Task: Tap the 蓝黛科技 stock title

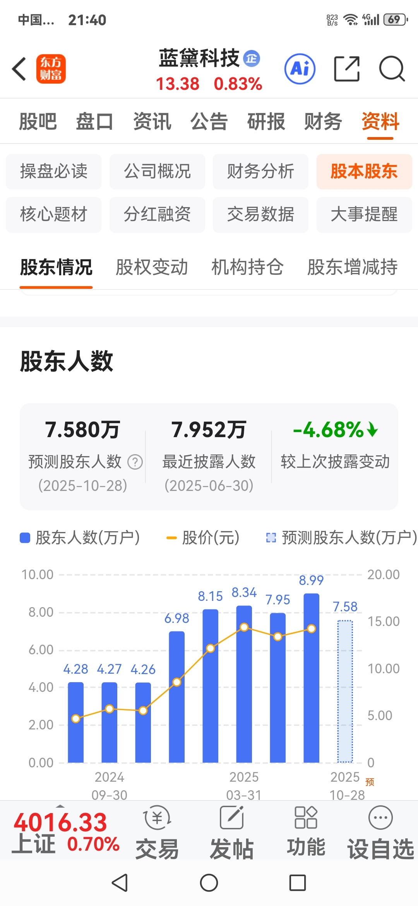Action: (x=199, y=58)
